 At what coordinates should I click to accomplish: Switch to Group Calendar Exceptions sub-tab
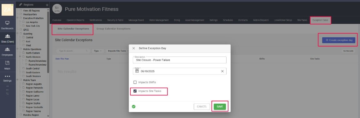113,29
